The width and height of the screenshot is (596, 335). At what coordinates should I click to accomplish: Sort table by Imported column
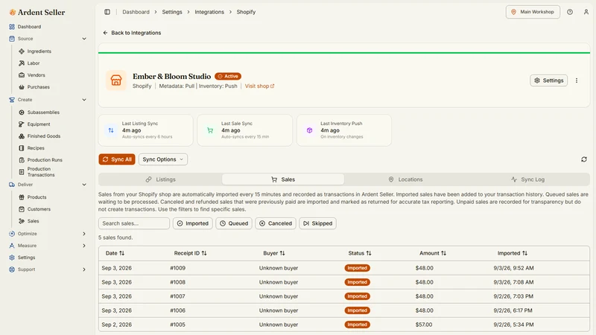click(513, 253)
